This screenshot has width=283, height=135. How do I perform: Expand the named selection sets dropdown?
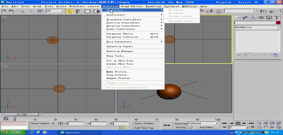point(254,11)
